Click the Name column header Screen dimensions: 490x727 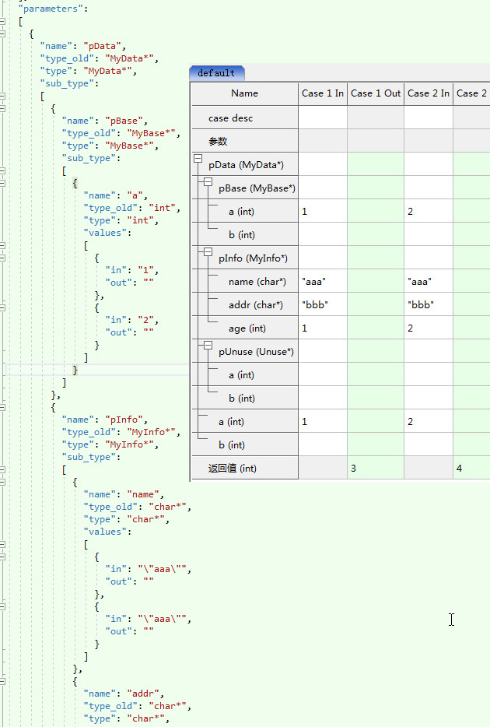[244, 93]
